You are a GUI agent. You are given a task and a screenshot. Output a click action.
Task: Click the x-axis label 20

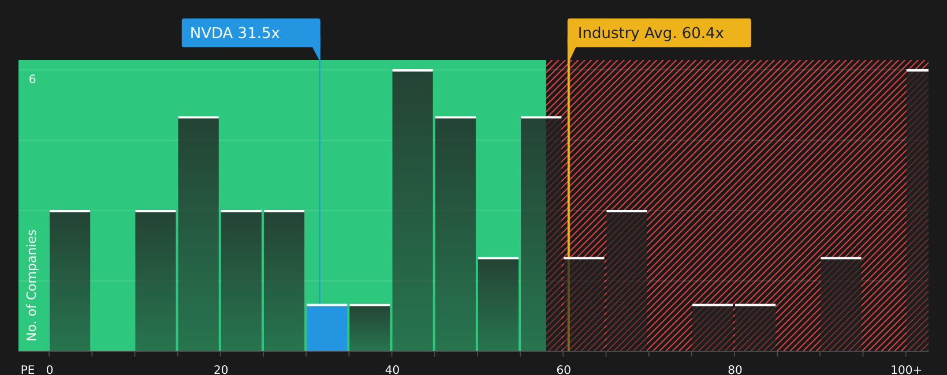(221, 370)
